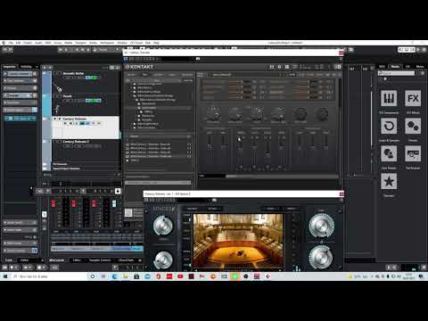The width and height of the screenshot is (428, 321).
Task: Switch to the Meter tab in right zone
Action: coord(420,67)
